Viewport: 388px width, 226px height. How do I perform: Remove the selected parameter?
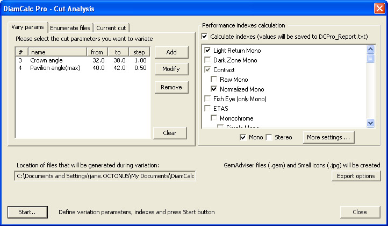tap(171, 87)
